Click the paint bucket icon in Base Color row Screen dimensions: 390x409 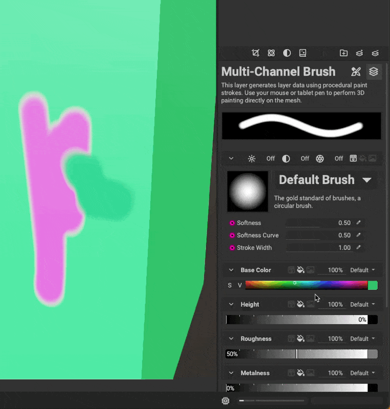301,270
